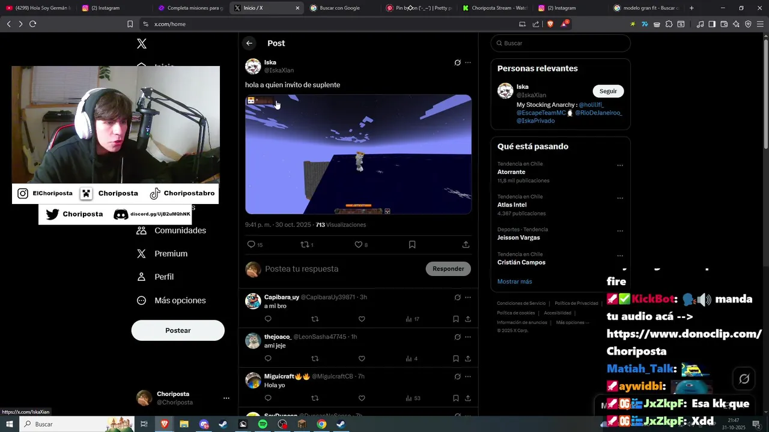Reply to Capibara_uy's comment

click(268, 319)
